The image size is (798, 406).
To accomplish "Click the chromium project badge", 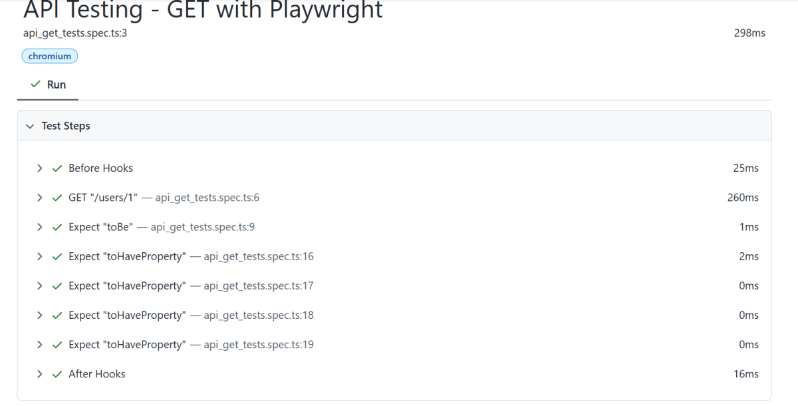I will [x=50, y=57].
